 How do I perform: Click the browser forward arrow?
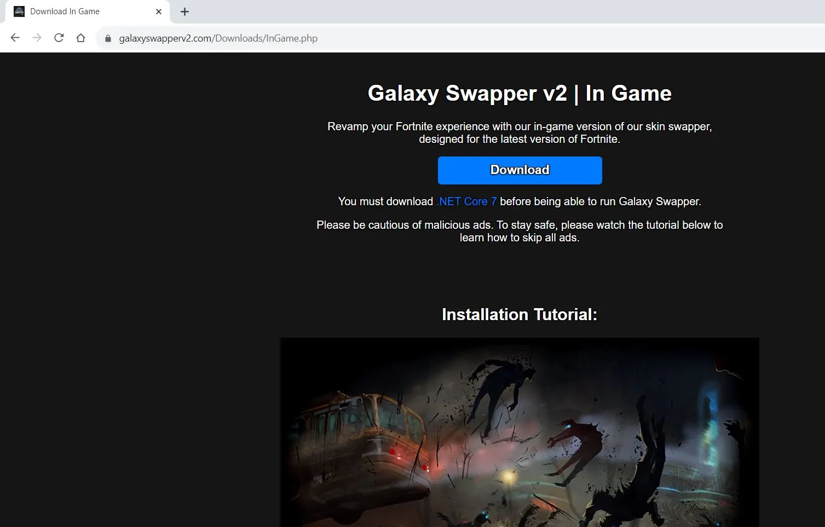click(x=37, y=38)
